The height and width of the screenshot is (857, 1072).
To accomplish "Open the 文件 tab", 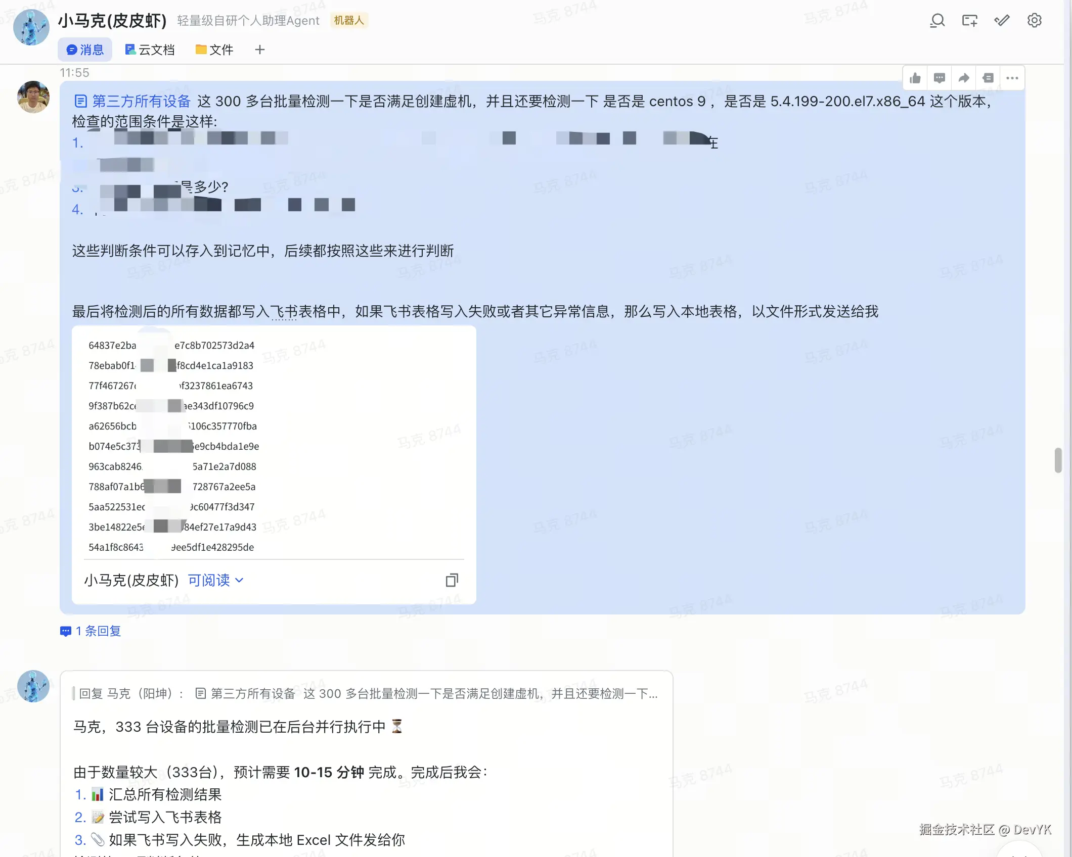I will [x=214, y=49].
